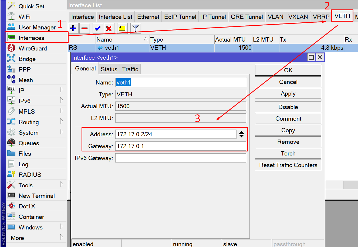
Task: Switch to the Traffic tab
Action: coord(130,69)
